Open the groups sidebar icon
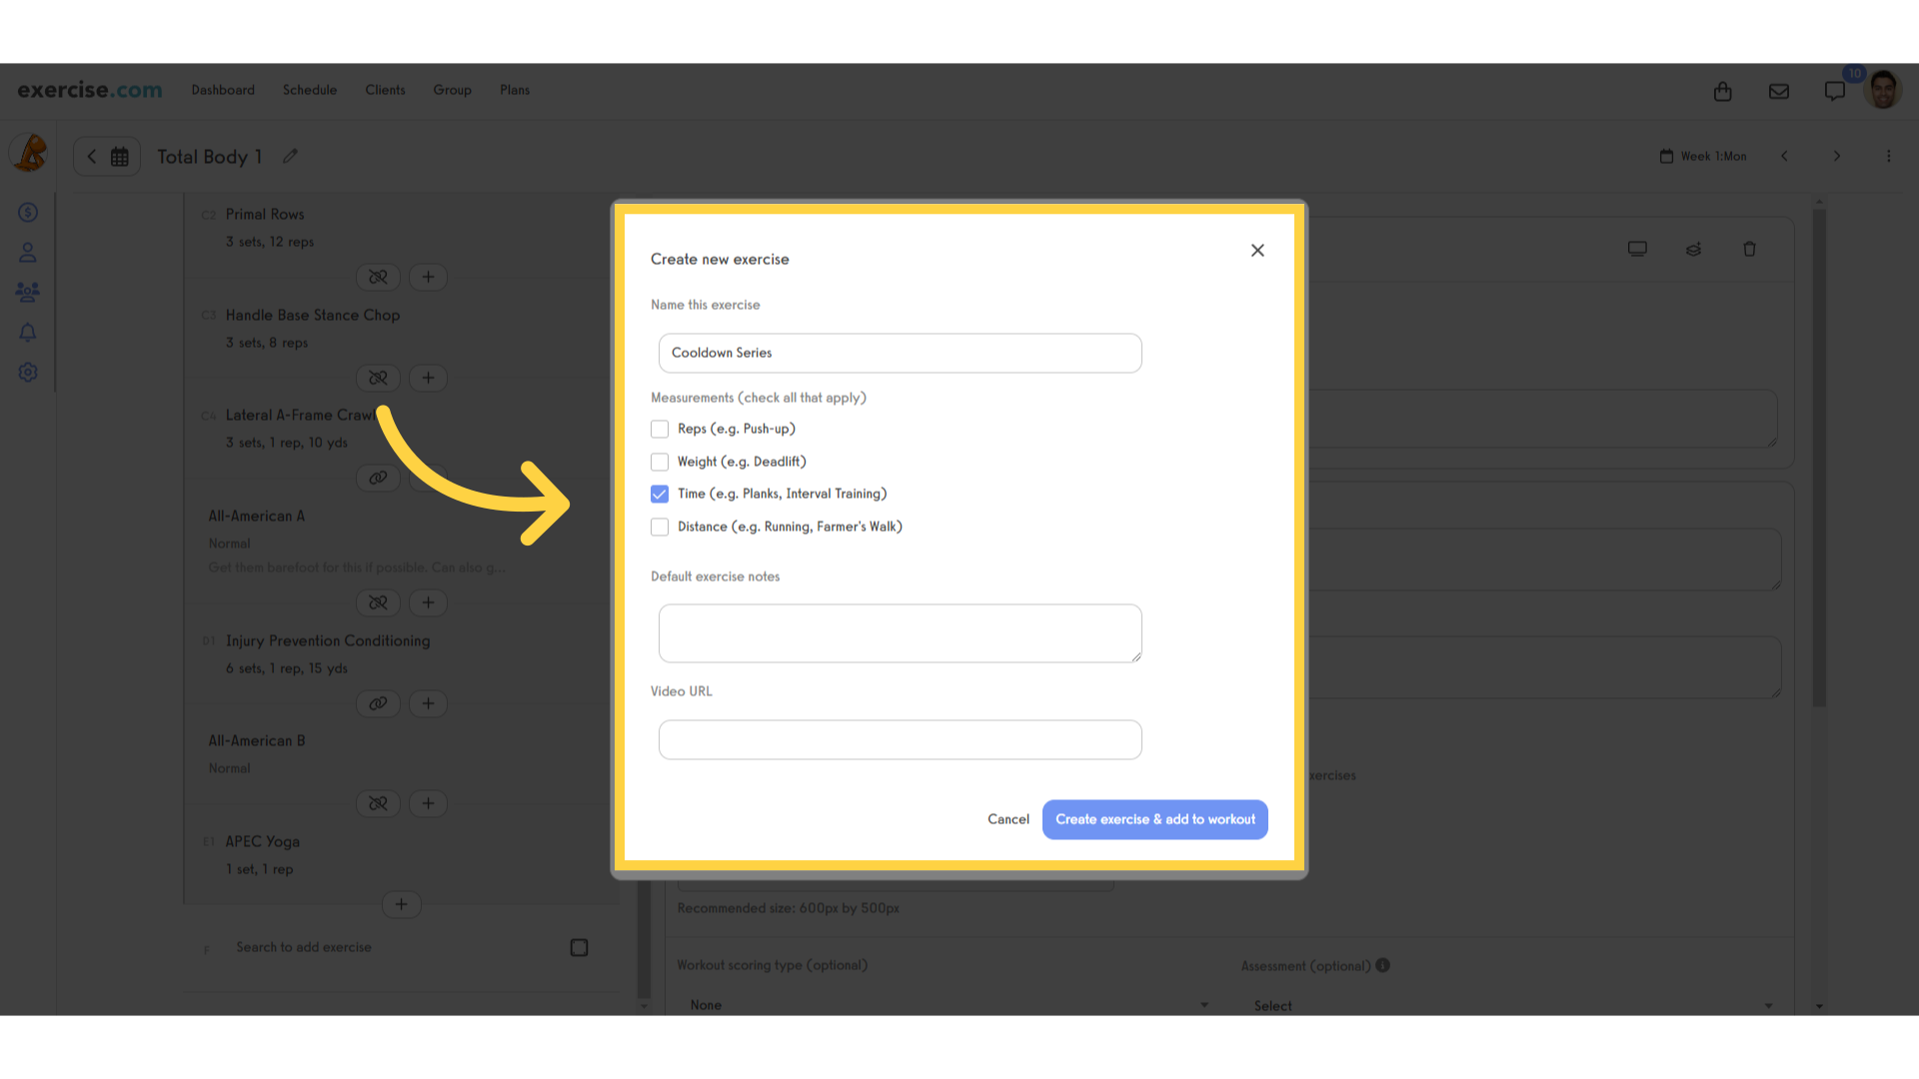The image size is (1919, 1079). pyautogui.click(x=28, y=292)
